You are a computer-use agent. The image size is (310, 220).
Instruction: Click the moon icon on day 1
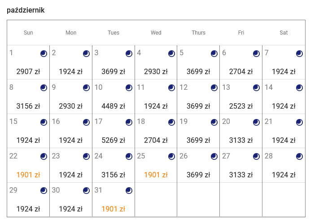[44, 53]
